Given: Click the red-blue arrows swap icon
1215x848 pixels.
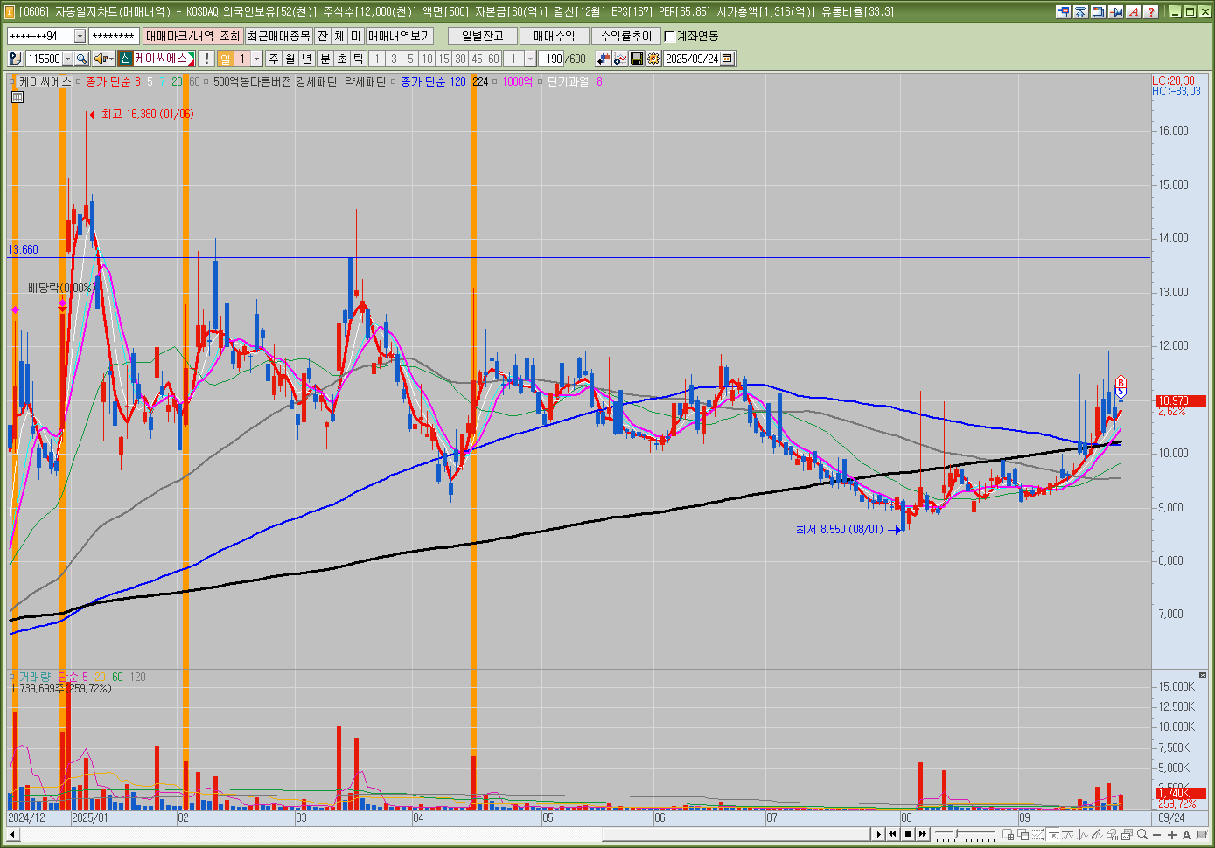Looking at the screenshot, I should click(x=604, y=59).
